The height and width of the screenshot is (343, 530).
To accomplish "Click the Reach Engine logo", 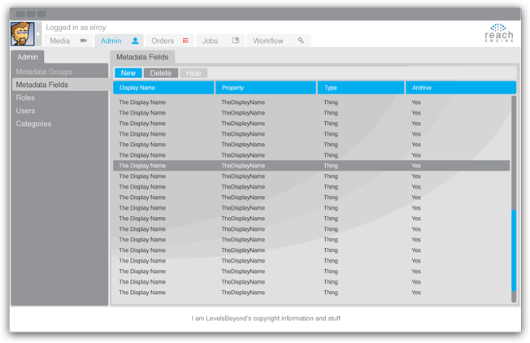I will [x=499, y=33].
